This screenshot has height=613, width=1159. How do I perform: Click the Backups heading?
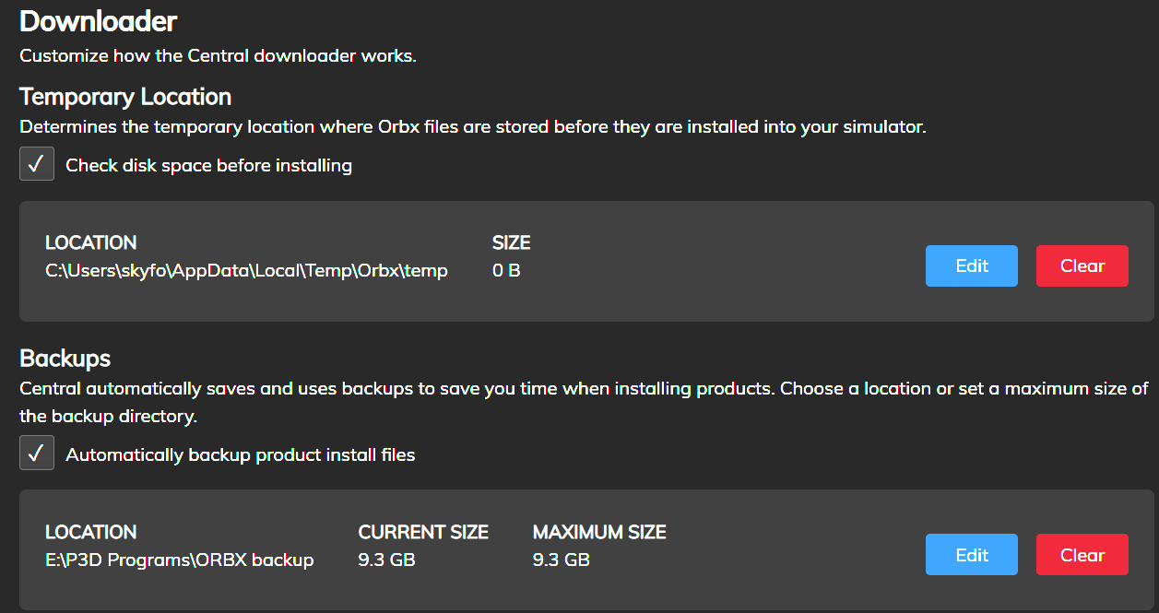(65, 359)
